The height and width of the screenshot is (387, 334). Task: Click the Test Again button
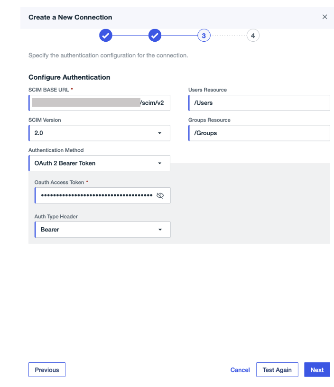point(277,369)
